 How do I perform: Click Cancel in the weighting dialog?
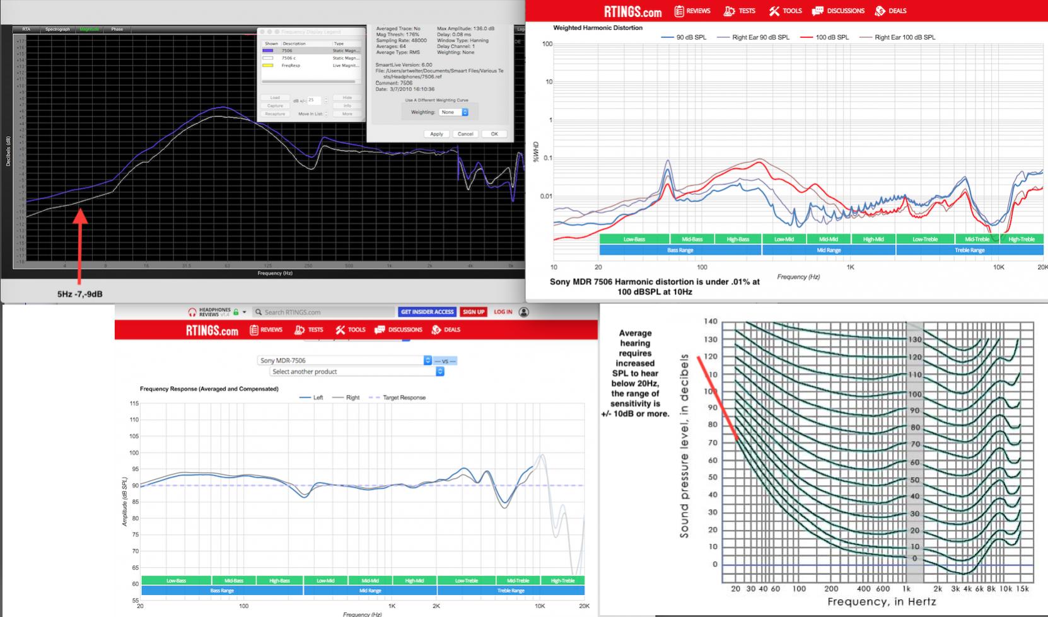[465, 134]
